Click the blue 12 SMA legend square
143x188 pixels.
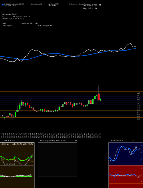tap(3, 5)
